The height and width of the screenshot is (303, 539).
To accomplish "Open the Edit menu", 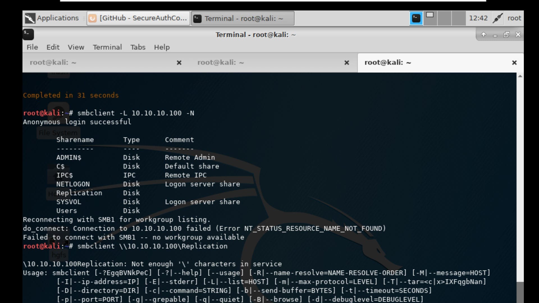I will click(53, 47).
